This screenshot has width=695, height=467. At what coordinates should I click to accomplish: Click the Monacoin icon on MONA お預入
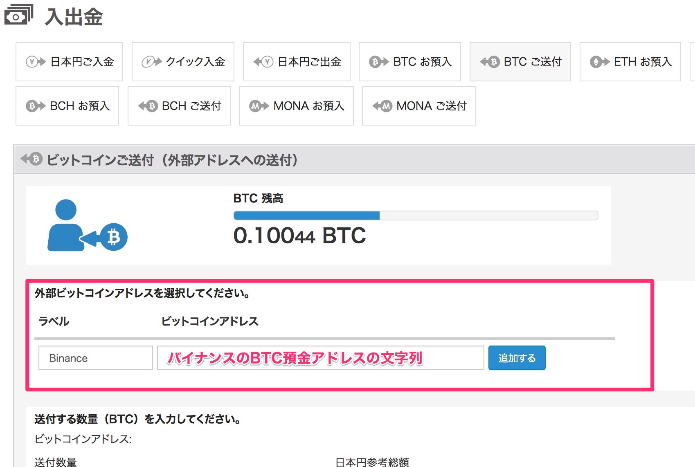(x=259, y=106)
